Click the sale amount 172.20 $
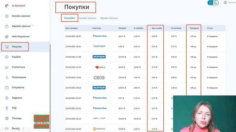Screen dimensions: 236x132 click(x=122, y=119)
